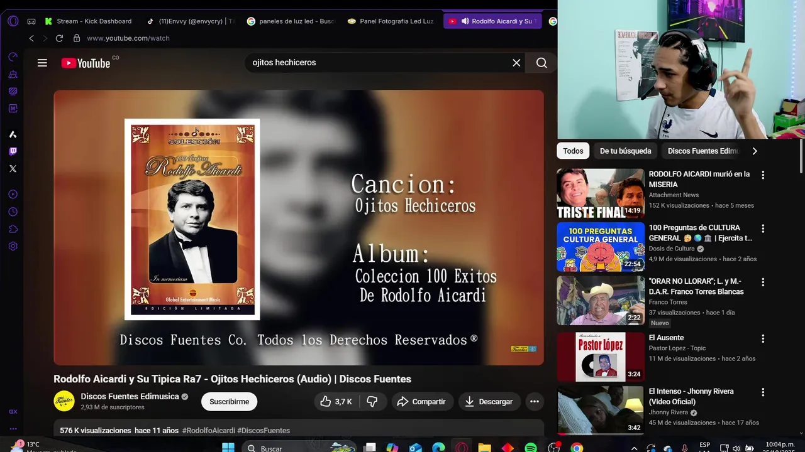Open options for ORAR NO LLORAR video
This screenshot has width=805, height=452.
763,282
